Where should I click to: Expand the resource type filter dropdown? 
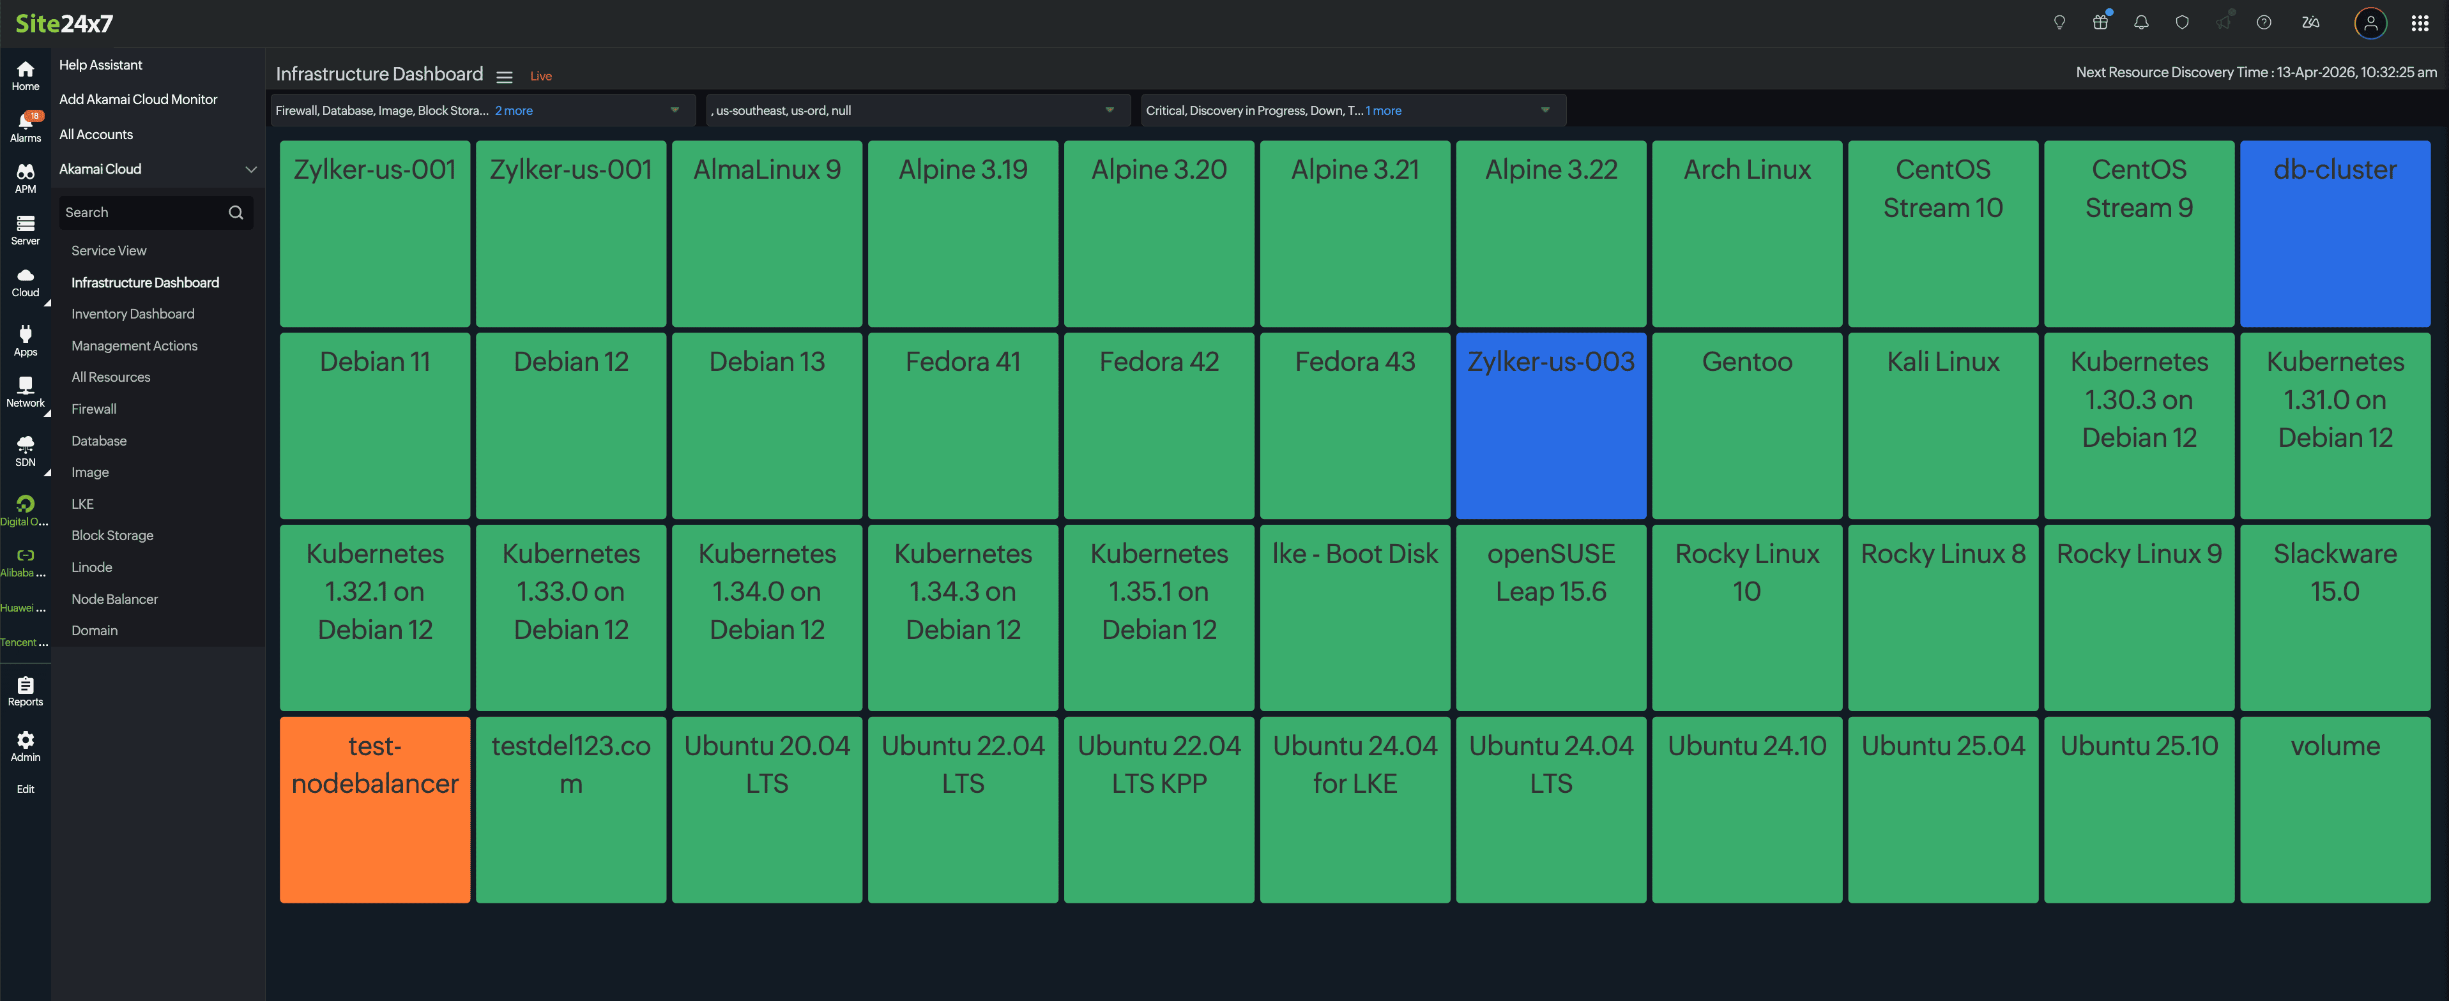pyautogui.click(x=674, y=110)
